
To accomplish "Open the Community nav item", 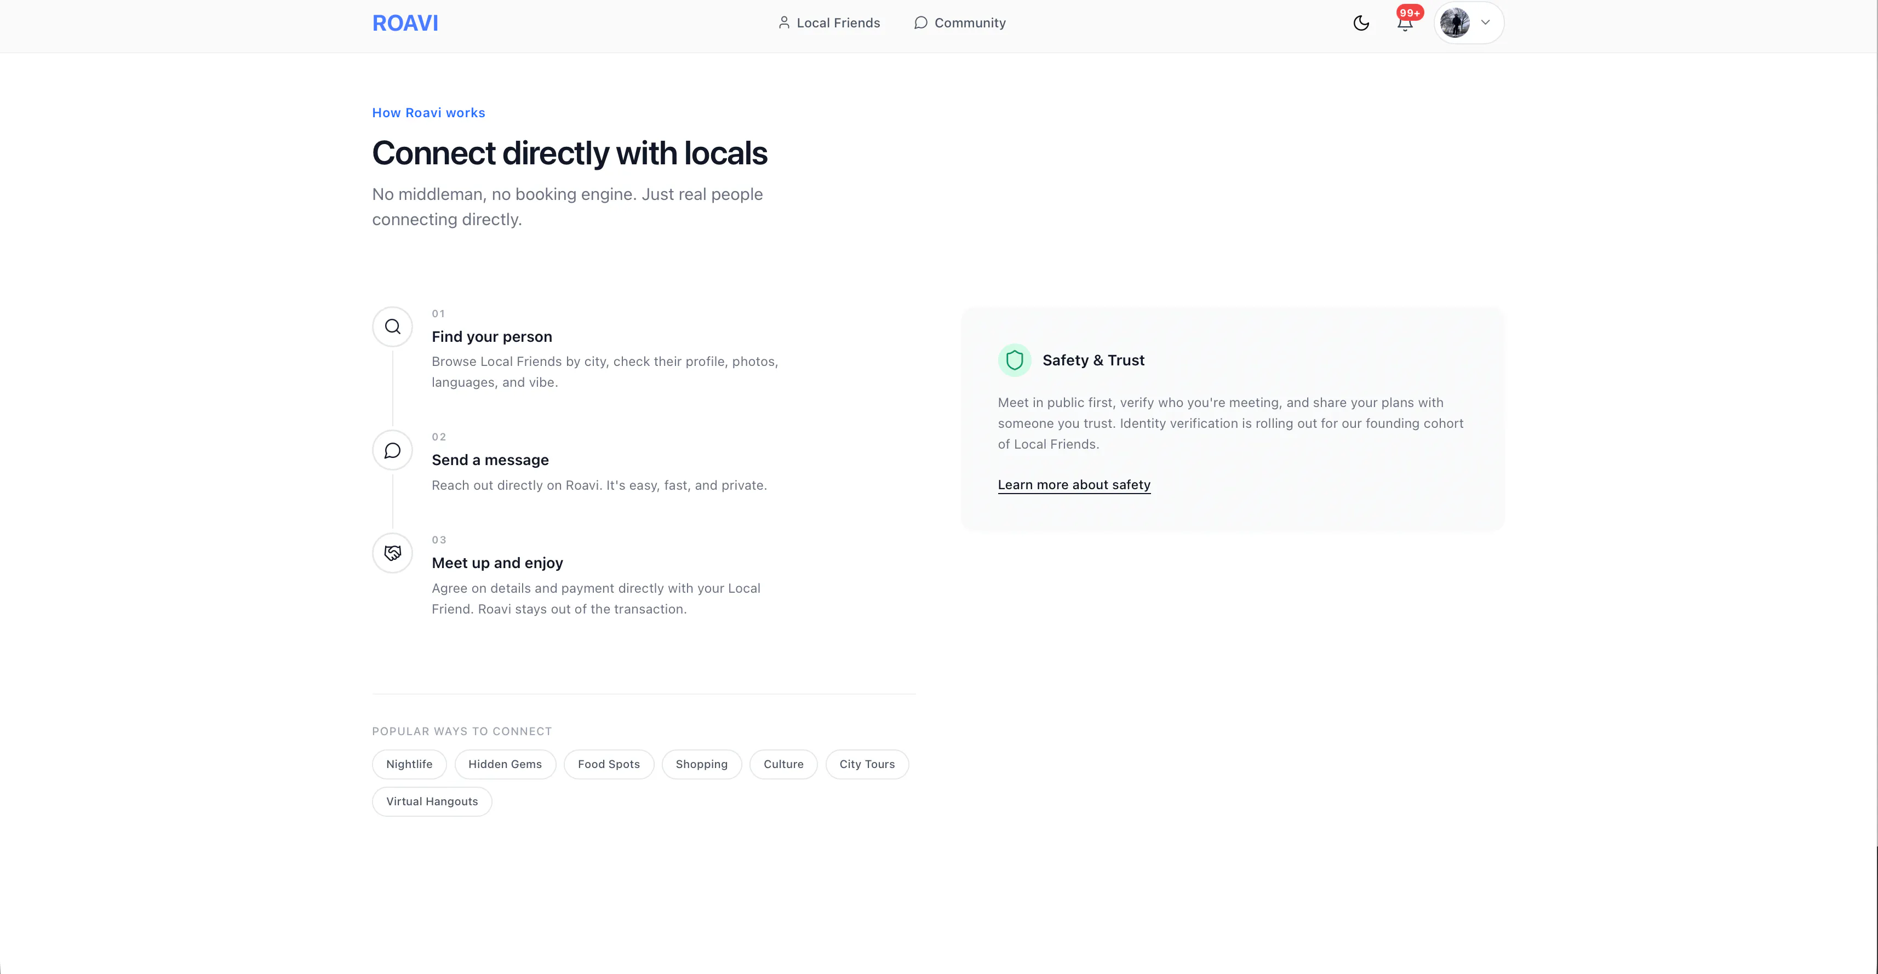I will click(959, 22).
